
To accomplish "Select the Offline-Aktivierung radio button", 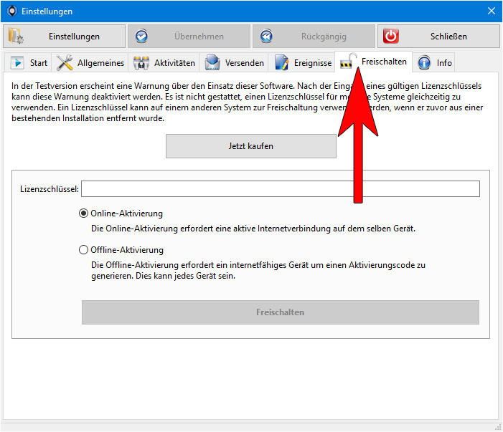I will point(83,250).
